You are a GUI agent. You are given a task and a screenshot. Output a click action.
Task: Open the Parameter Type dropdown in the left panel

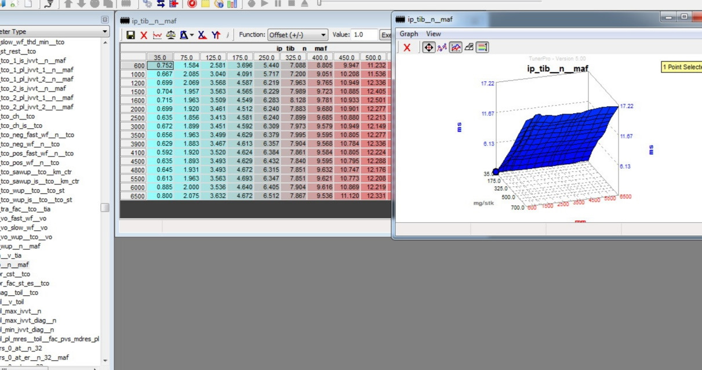pos(54,31)
